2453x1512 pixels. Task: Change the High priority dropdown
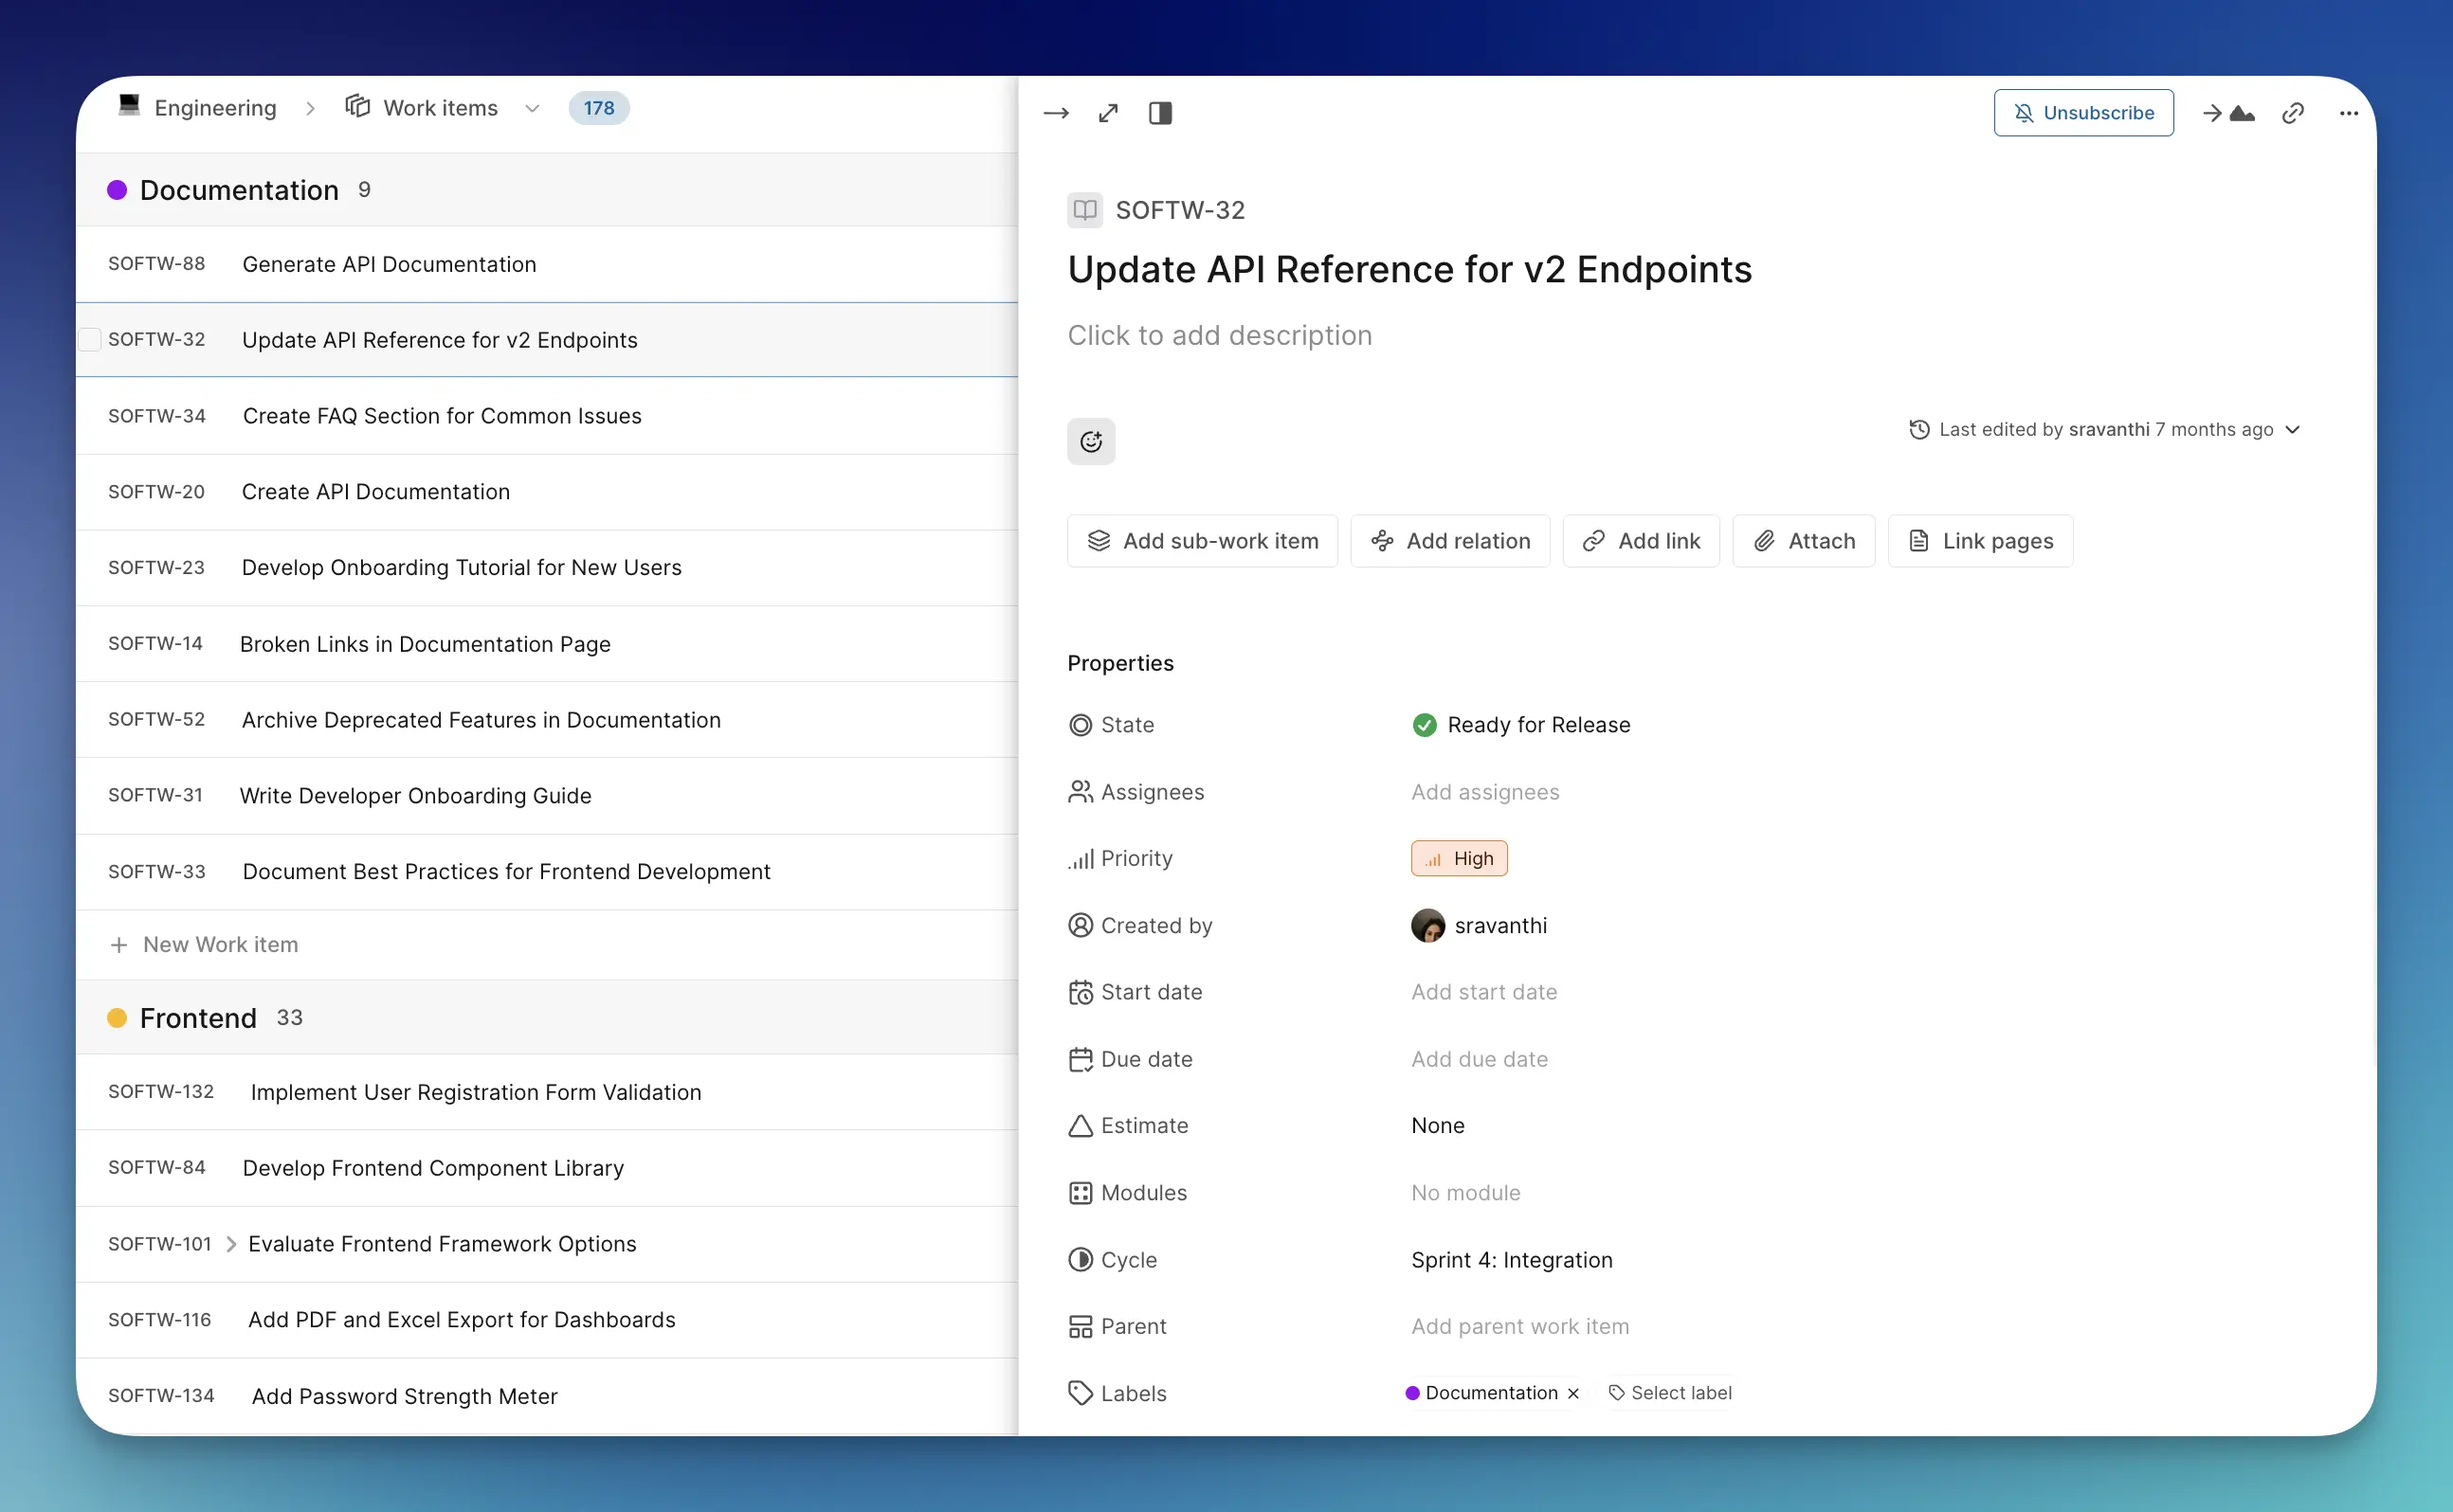[x=1459, y=859]
